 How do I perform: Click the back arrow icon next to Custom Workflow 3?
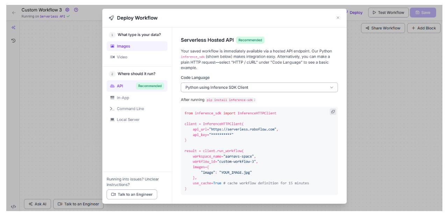coord(14,13)
